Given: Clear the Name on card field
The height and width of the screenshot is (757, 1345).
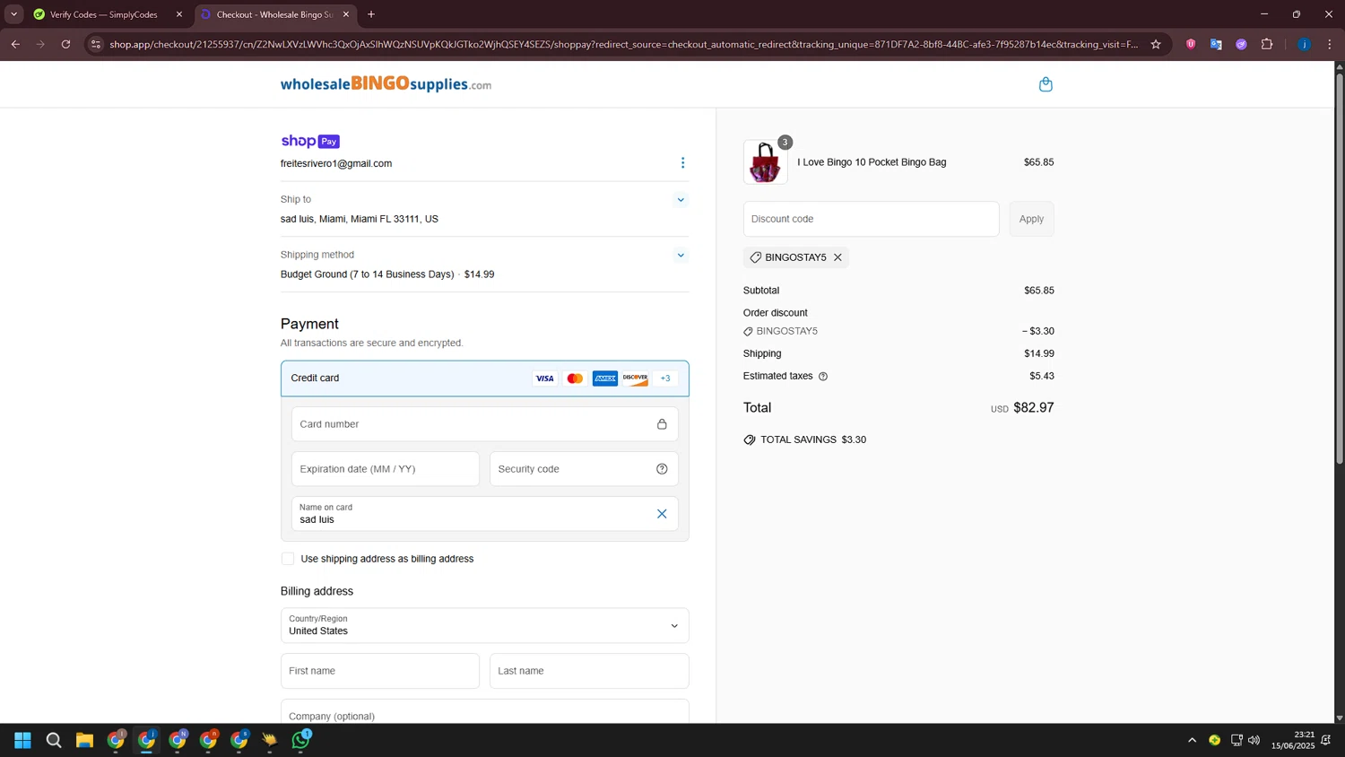Looking at the screenshot, I should (x=662, y=514).
